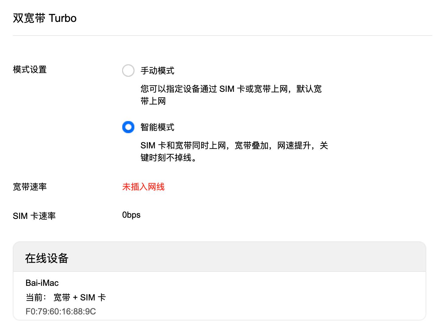Screen dimensions: 439x329
Task: Click the 在线设备 panel header
Action: [47, 258]
